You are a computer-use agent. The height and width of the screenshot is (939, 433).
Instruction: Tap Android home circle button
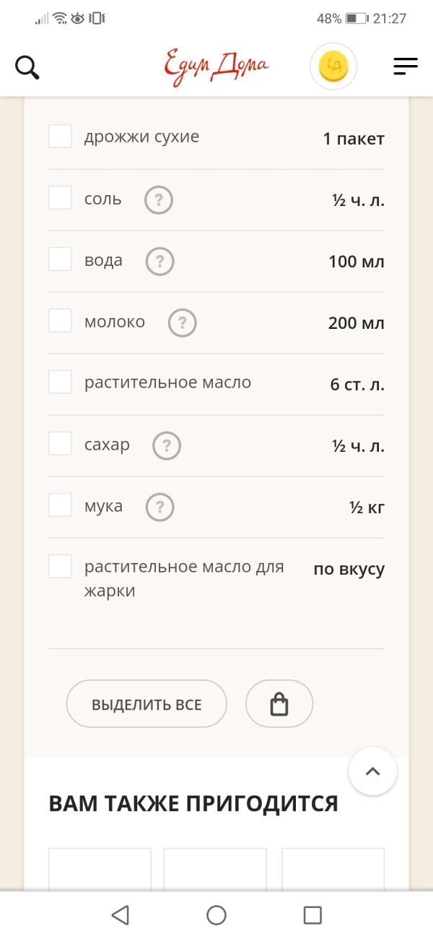tap(216, 915)
